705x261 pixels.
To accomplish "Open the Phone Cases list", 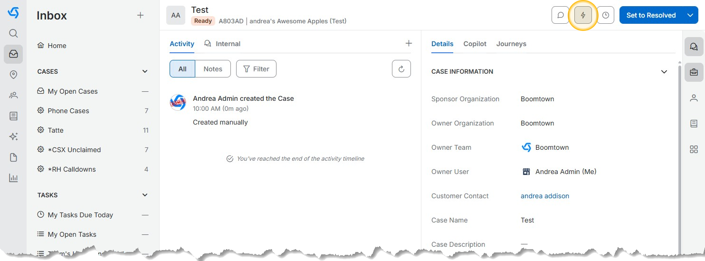I will point(68,111).
